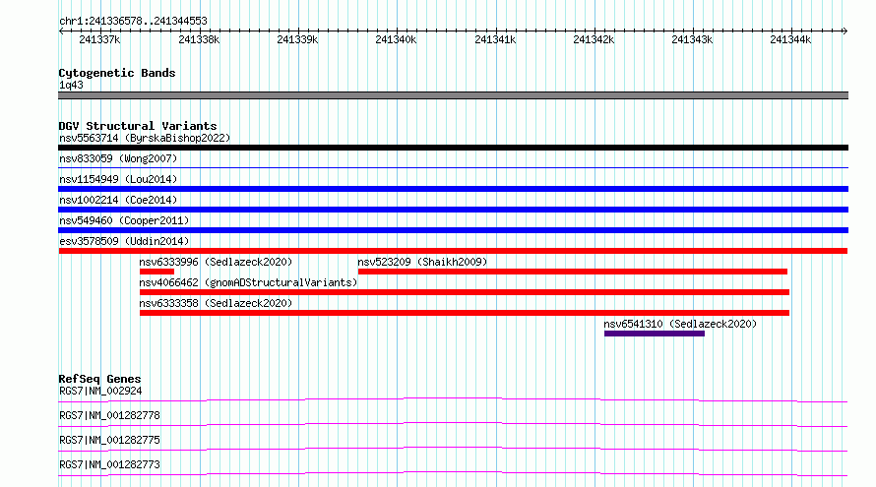Click the right arrow of the ruler
This screenshot has width=876, height=487.
845,30
